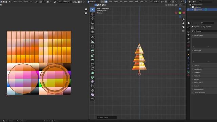Choose the Add Cube tool
This screenshot has width=217, height=122.
[x=93, y=46]
